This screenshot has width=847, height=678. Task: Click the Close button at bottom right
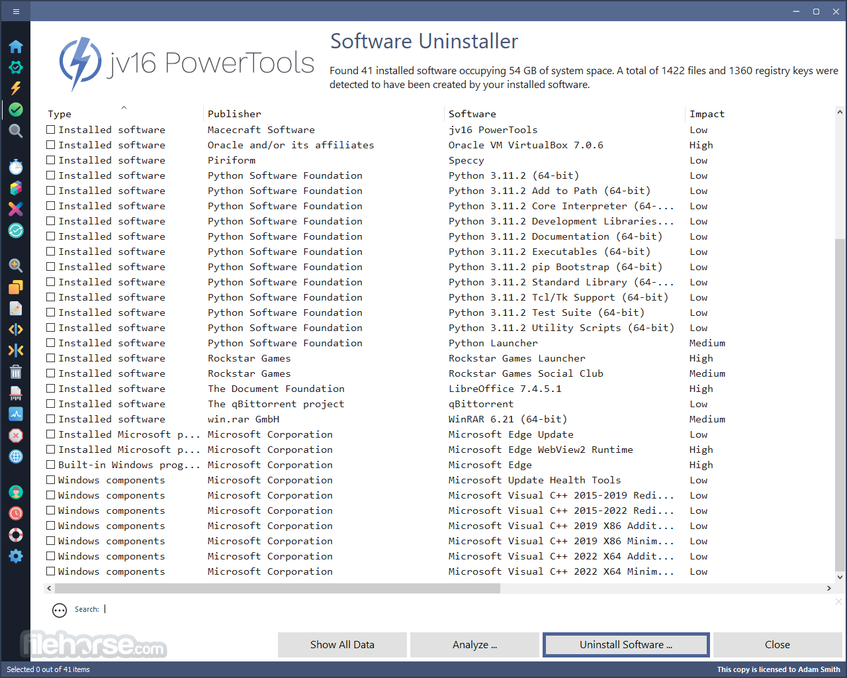click(x=778, y=645)
